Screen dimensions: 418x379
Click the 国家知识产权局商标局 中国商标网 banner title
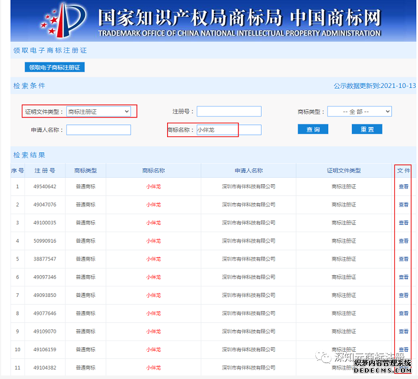tap(239, 18)
